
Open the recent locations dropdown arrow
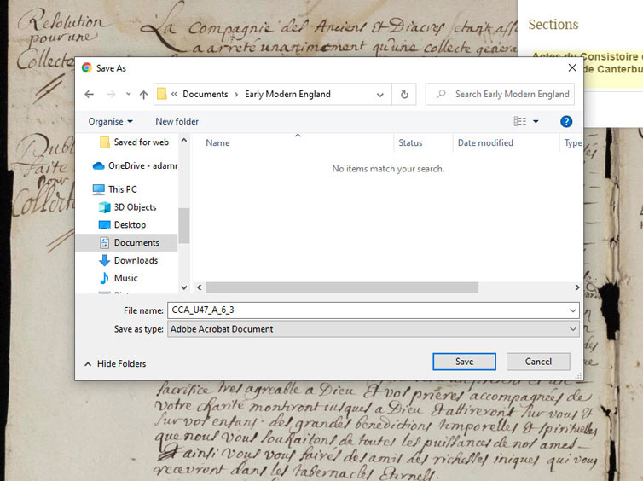point(129,95)
